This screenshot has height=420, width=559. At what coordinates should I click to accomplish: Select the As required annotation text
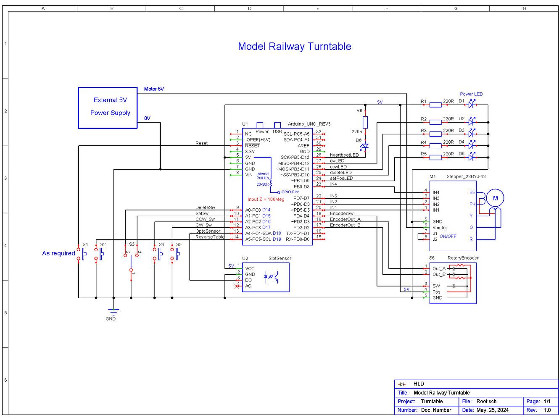pyautogui.click(x=58, y=253)
